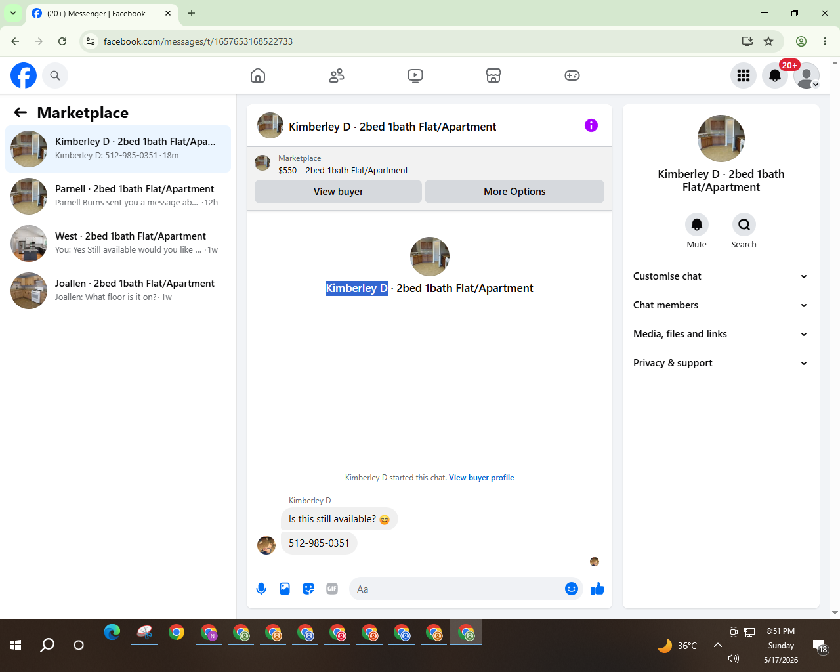Go back using the Marketplace arrow
This screenshot has width=840, height=672.
(x=20, y=112)
